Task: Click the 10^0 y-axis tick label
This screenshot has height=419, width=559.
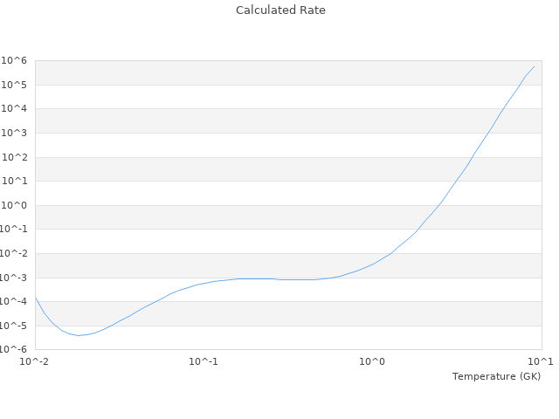Action: pyautogui.click(x=17, y=205)
